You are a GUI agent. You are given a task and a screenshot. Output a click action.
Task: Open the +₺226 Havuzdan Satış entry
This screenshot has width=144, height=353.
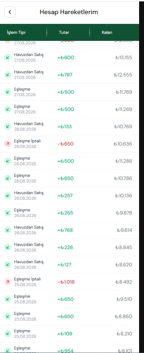point(70,247)
